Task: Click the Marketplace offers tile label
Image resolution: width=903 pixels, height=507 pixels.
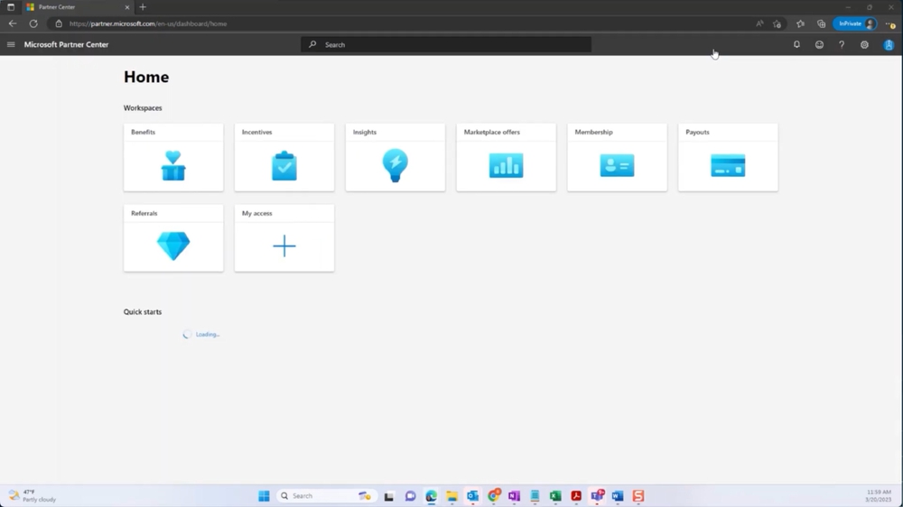Action: click(x=492, y=132)
